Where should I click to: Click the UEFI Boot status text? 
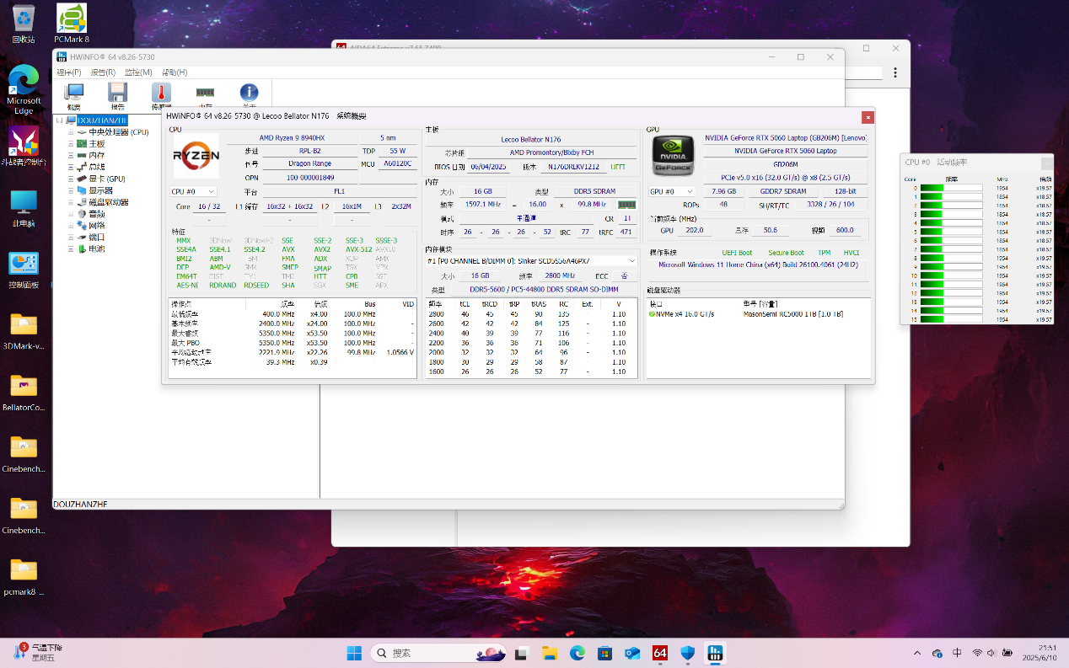pos(737,253)
